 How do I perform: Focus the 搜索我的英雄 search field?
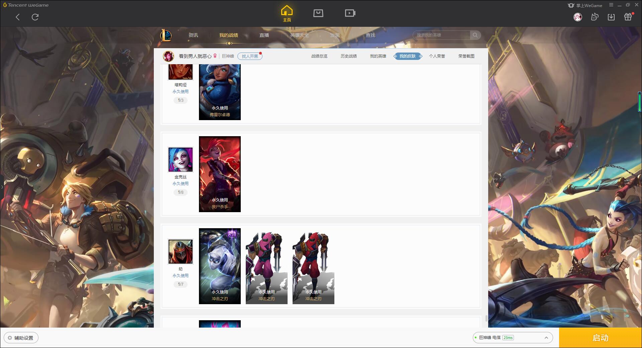pyautogui.click(x=441, y=35)
